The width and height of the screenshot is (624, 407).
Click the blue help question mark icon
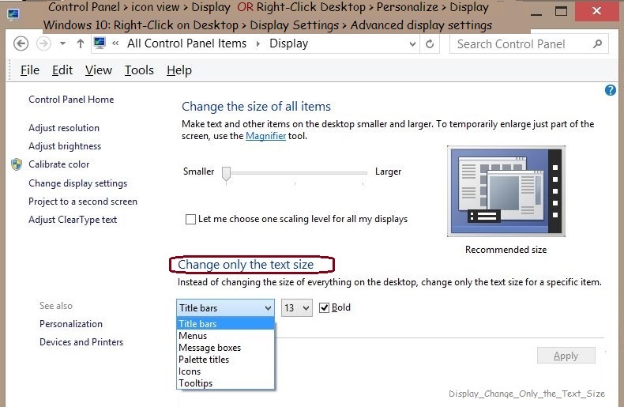pos(610,90)
